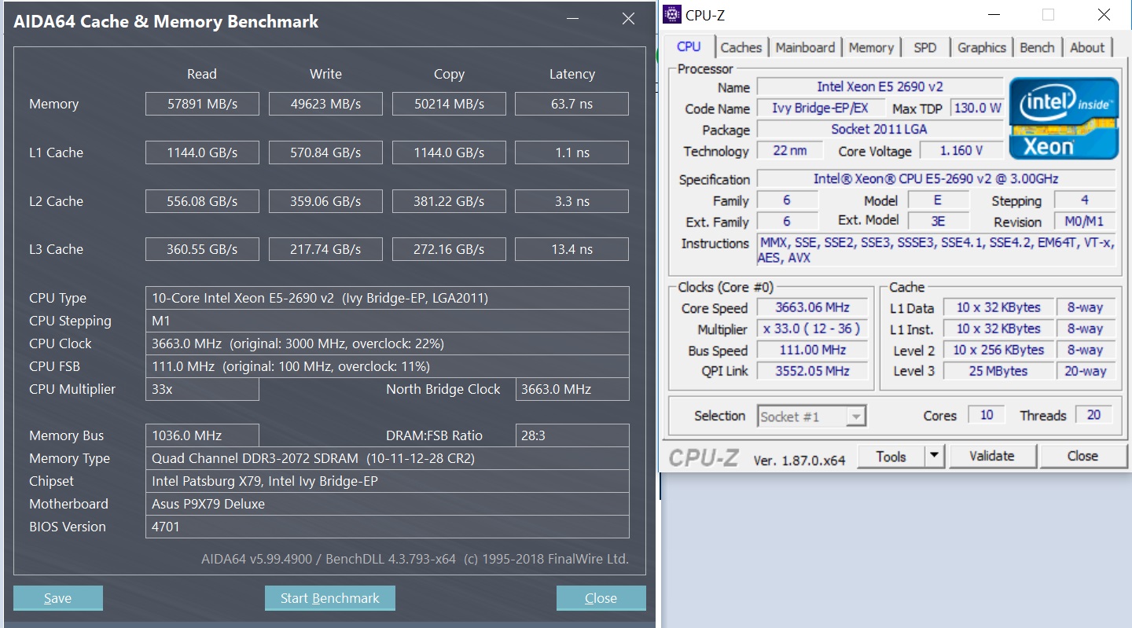Switch to the Caches tab
The width and height of the screenshot is (1132, 628).
(x=741, y=47)
